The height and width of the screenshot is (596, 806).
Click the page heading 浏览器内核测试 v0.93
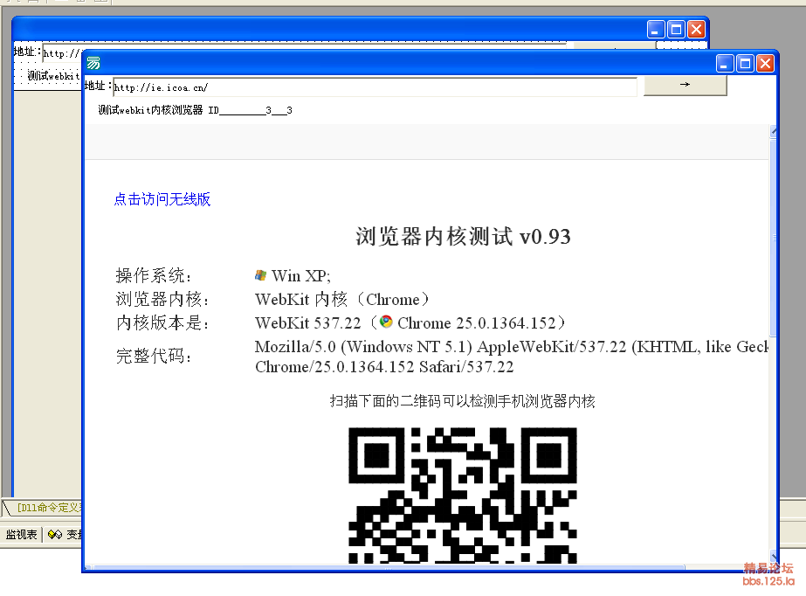tap(463, 237)
